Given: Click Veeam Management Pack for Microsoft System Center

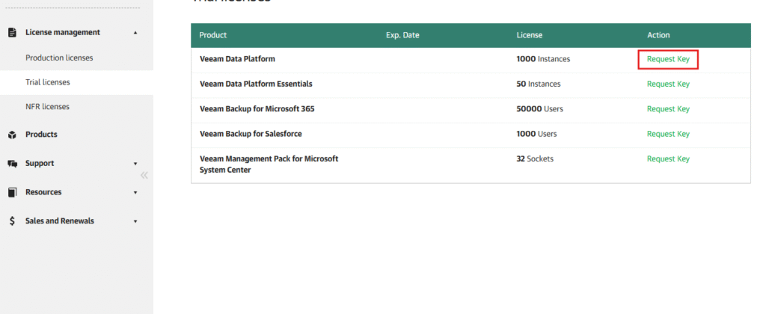Looking at the screenshot, I should [x=269, y=164].
